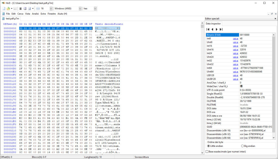Click the save toolbar icon
This screenshot has width=278, height=159.
[15, 8]
